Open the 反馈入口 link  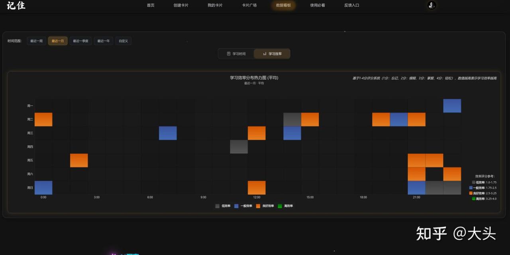click(x=352, y=5)
